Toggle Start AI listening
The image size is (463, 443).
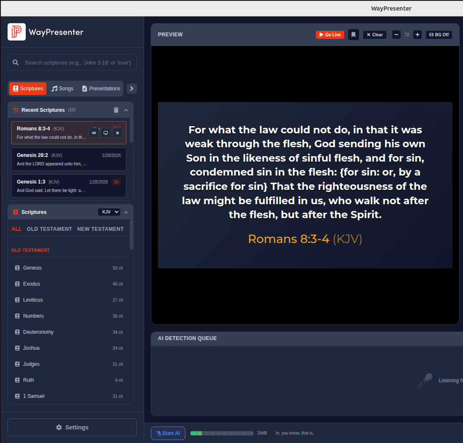(x=168, y=433)
